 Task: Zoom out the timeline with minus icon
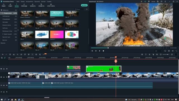tap(161, 54)
